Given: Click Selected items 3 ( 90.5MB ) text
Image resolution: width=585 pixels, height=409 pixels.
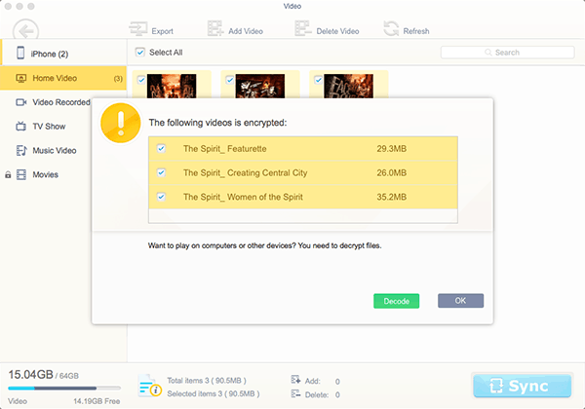Looking at the screenshot, I should (214, 393).
